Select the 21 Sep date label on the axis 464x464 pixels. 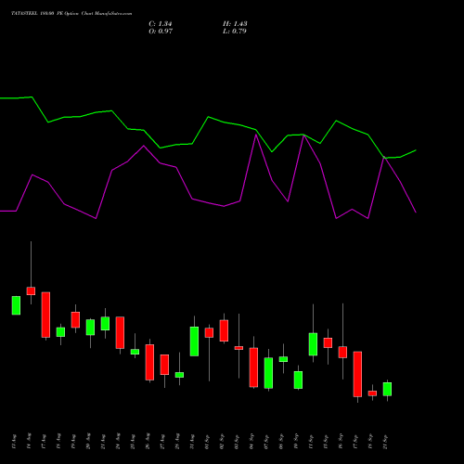coord(385,442)
